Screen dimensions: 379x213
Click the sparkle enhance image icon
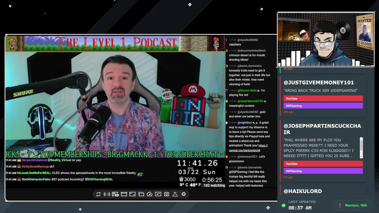158,194
